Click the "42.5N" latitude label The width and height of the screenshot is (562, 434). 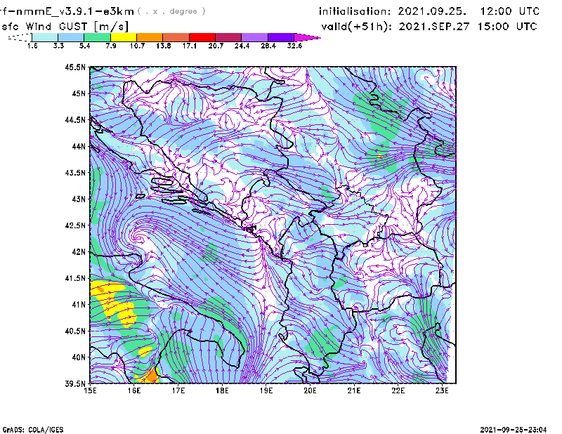(x=75, y=225)
